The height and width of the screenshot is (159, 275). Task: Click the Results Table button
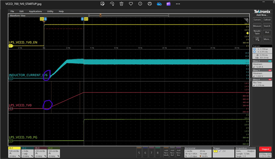(257, 32)
